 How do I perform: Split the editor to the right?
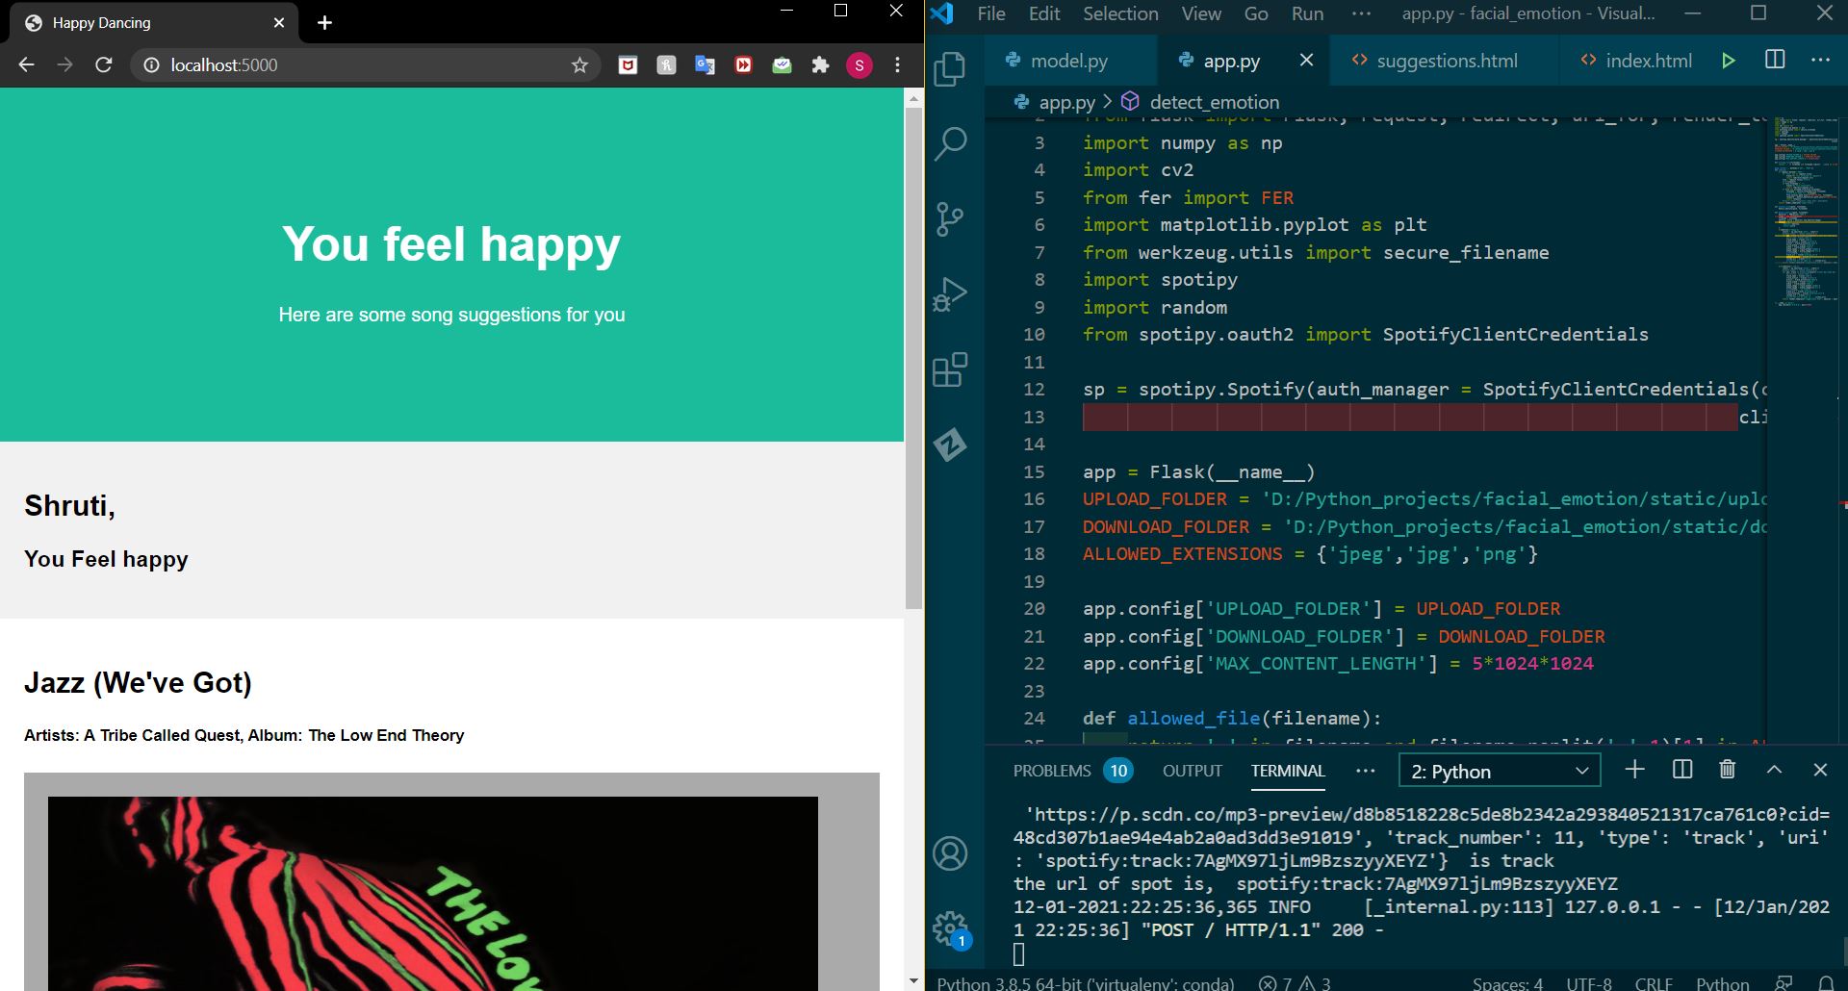click(1775, 60)
